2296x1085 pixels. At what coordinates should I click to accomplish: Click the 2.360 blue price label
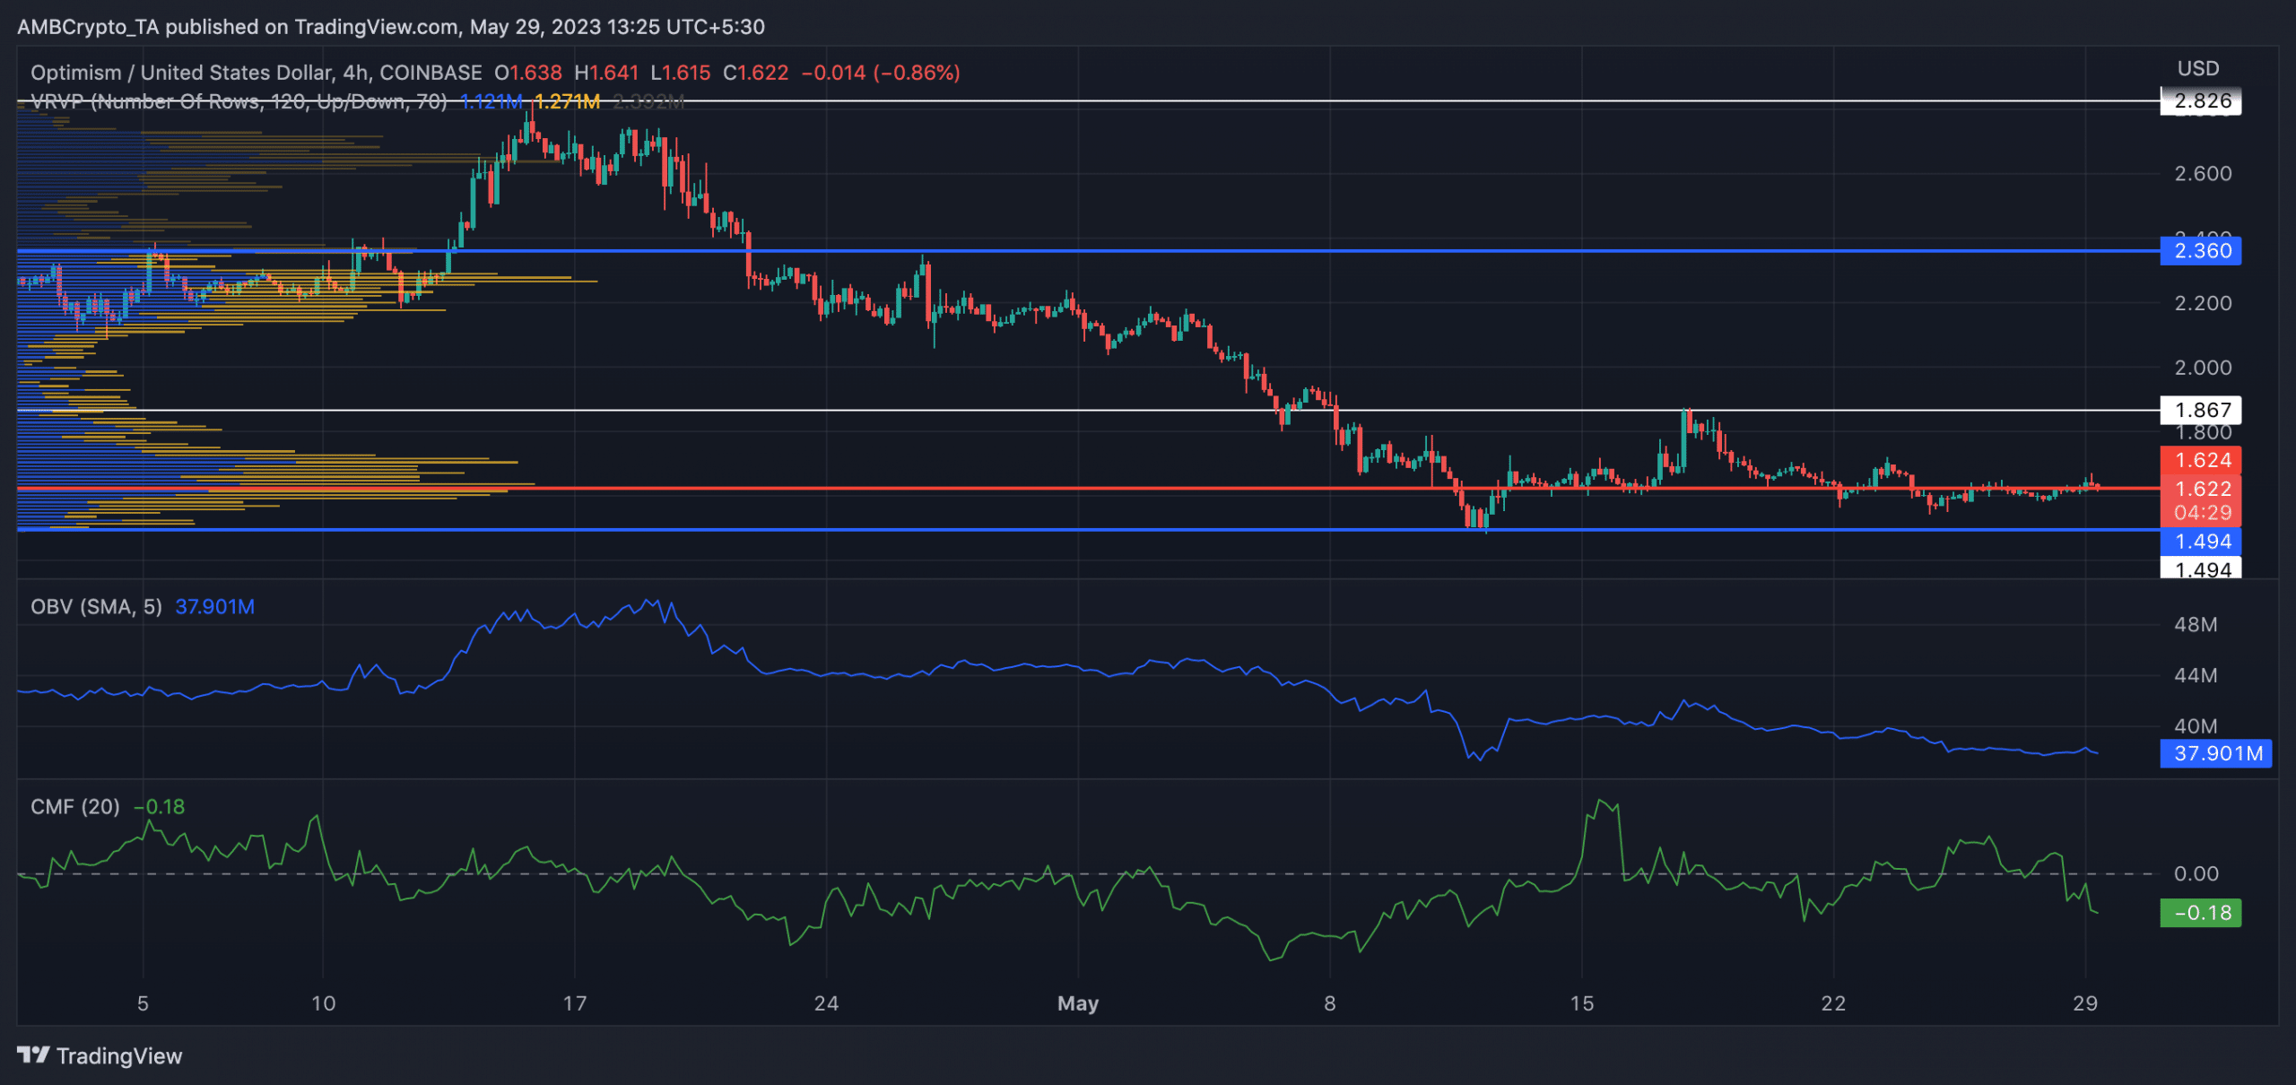2202,251
